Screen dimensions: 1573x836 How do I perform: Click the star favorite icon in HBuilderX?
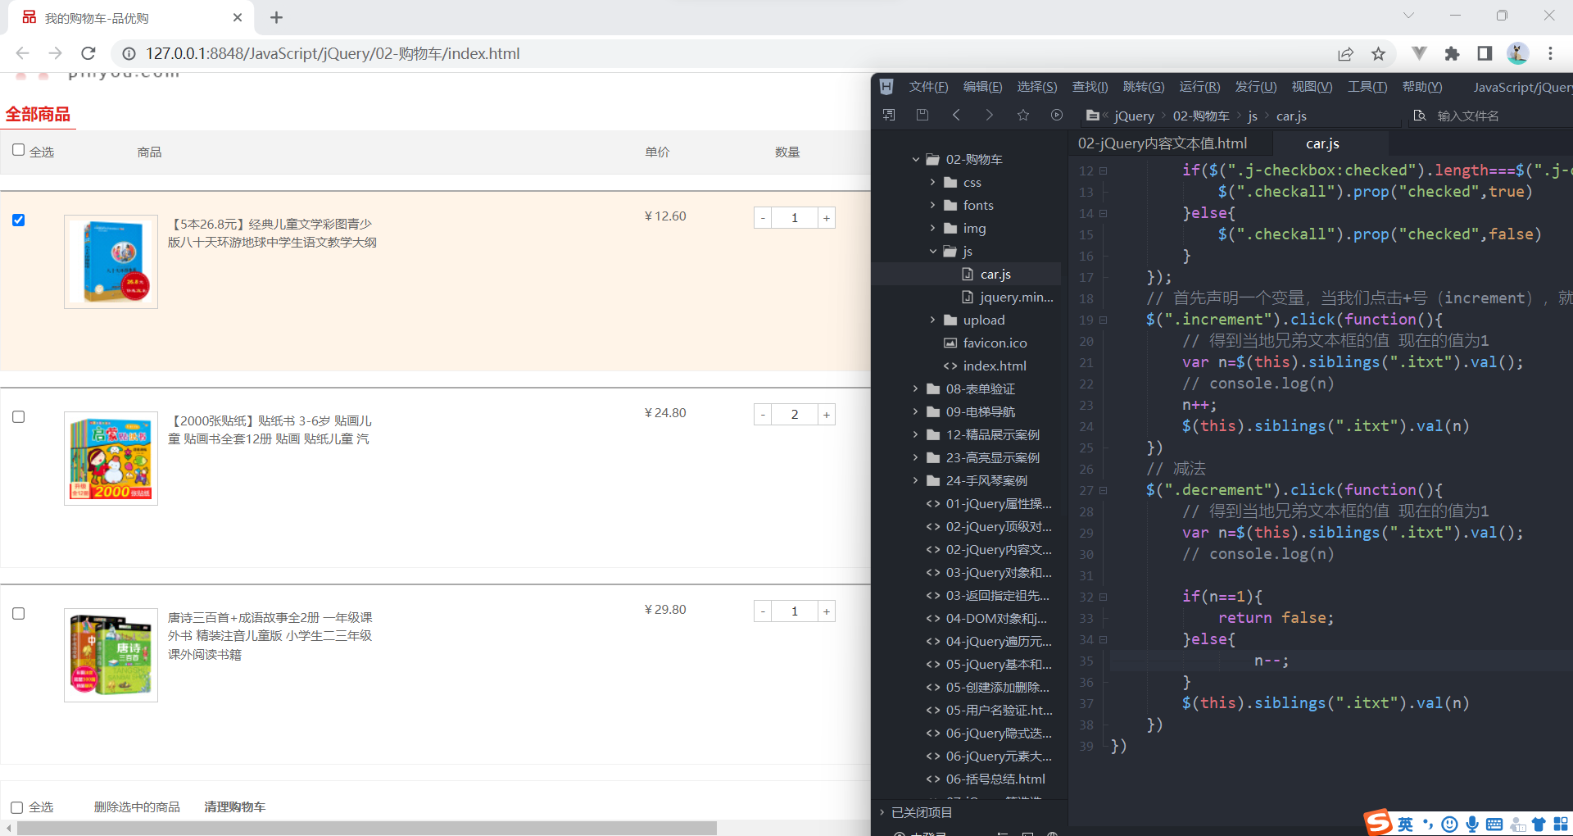(x=1022, y=115)
